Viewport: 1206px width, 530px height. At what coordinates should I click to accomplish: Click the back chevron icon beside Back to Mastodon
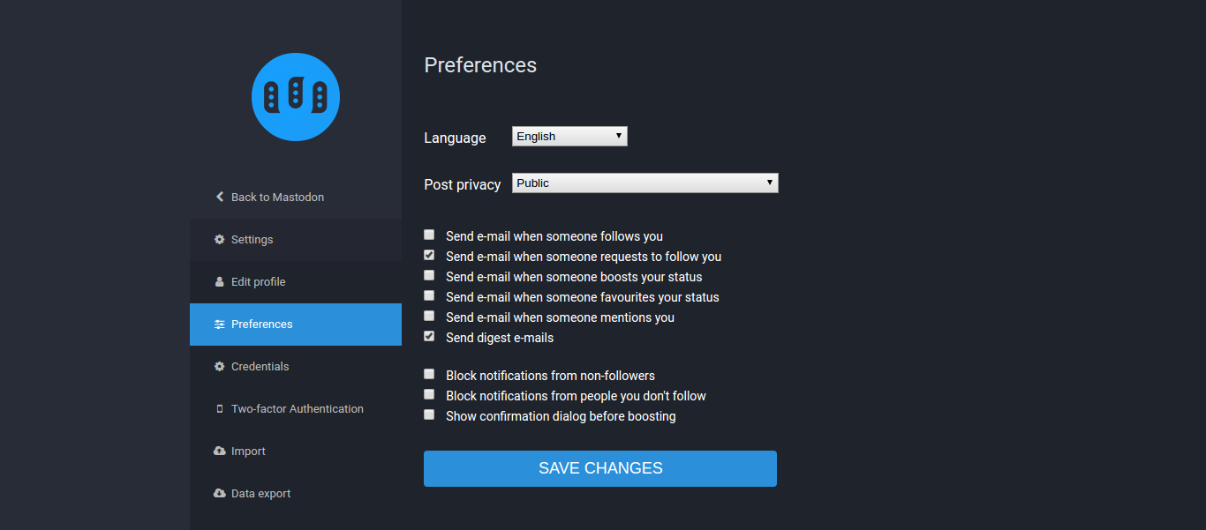[220, 197]
